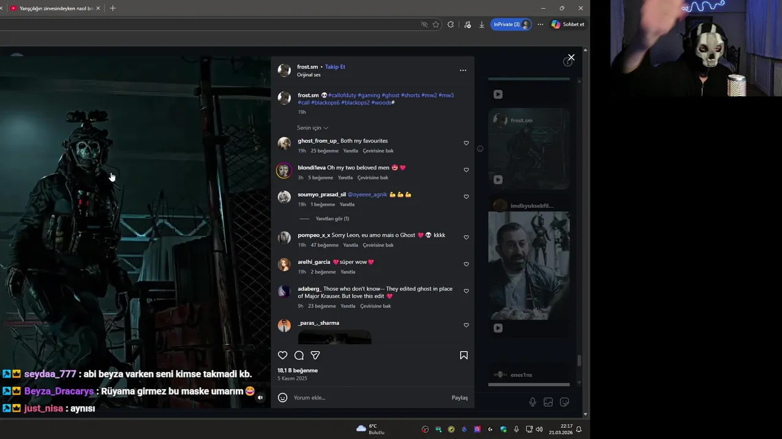The width and height of the screenshot is (782, 439).
Task: Open the #callofduty hashtag
Action: [x=342, y=95]
